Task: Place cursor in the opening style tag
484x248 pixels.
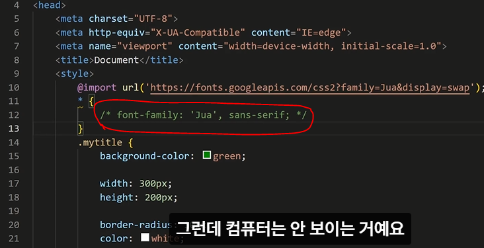Action: (75, 73)
